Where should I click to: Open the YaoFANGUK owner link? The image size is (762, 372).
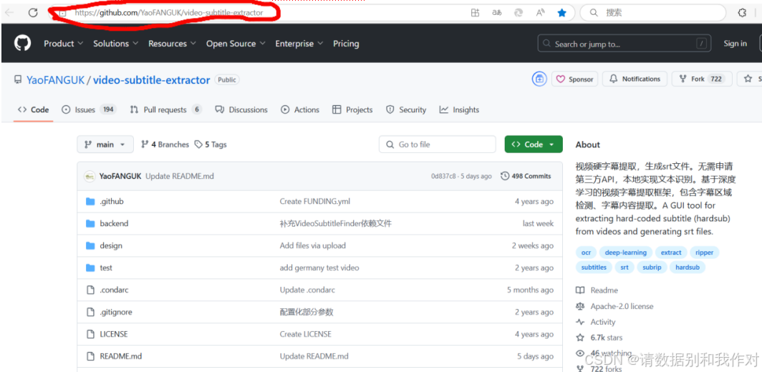55,79
